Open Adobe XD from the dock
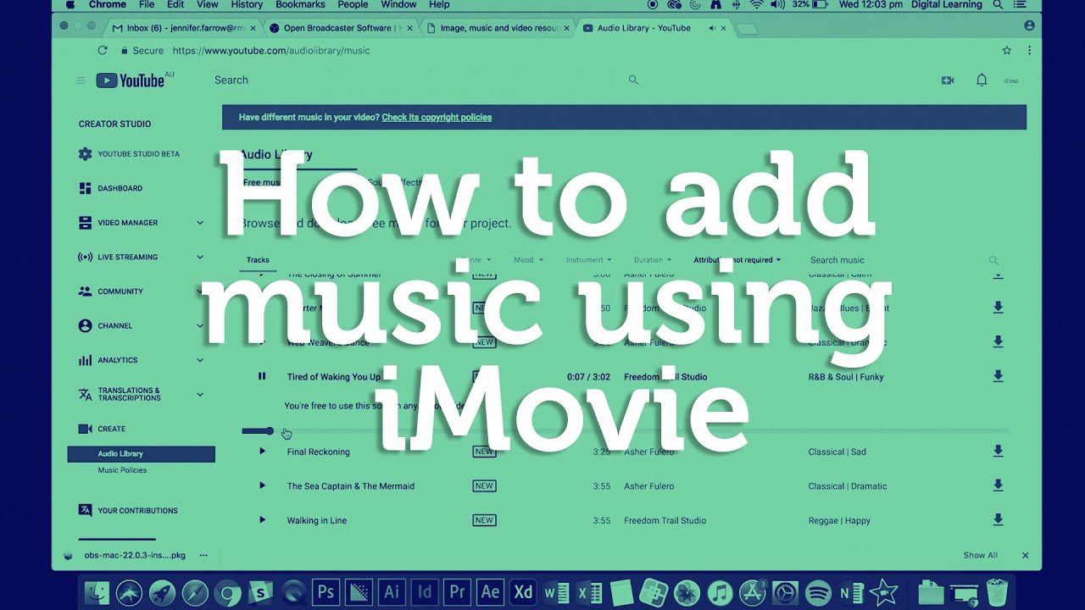Image resolution: width=1085 pixels, height=610 pixels. [523, 591]
